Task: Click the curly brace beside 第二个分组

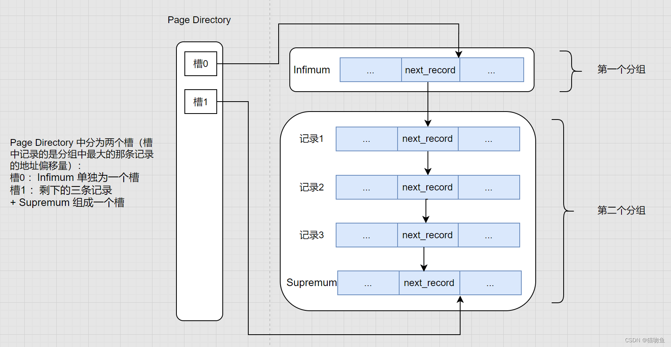Action: 563,211
